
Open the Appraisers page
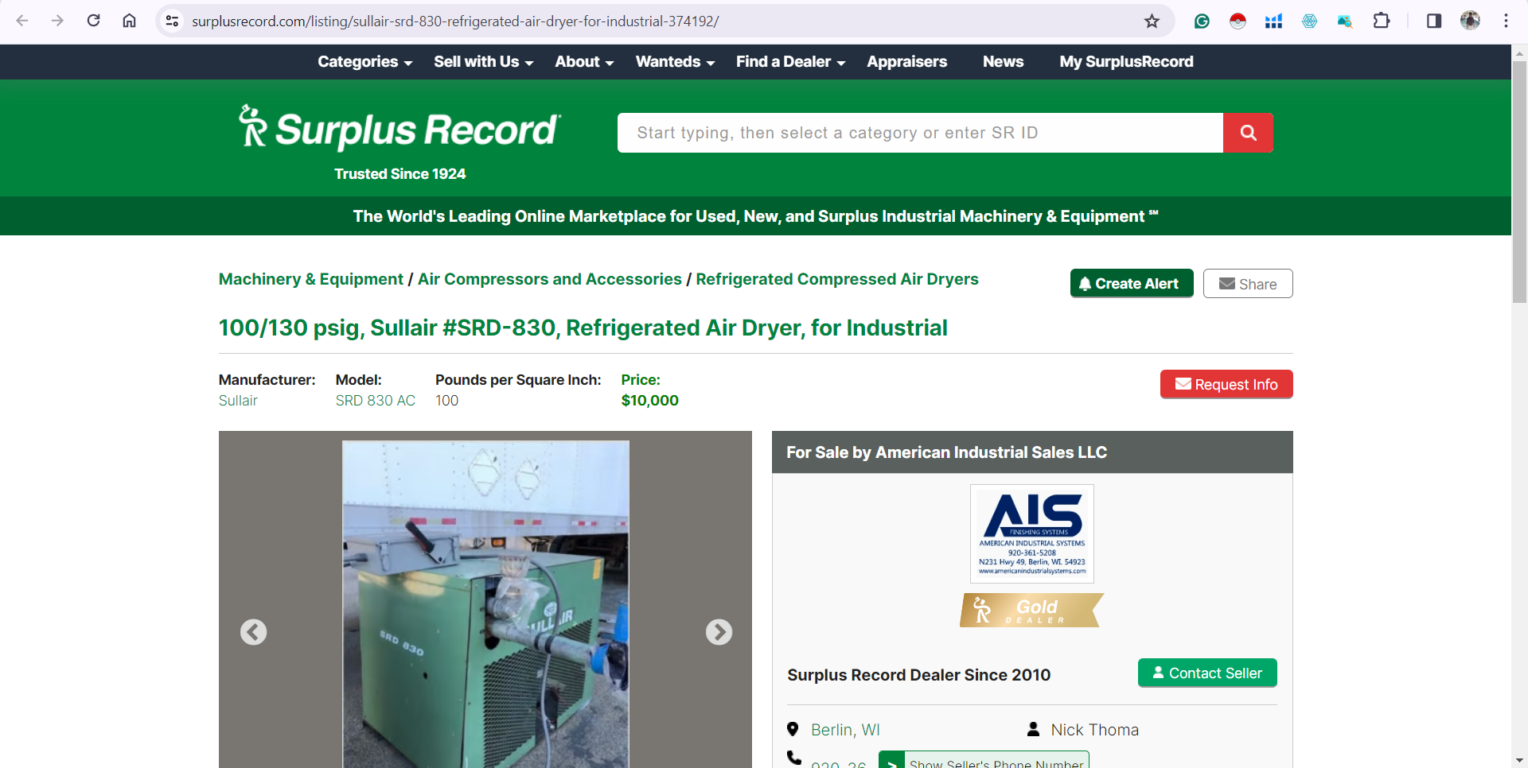click(x=906, y=62)
